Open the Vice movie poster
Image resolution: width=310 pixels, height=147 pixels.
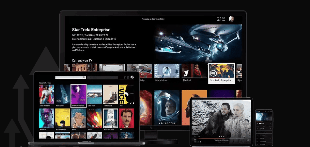[x=127, y=94]
